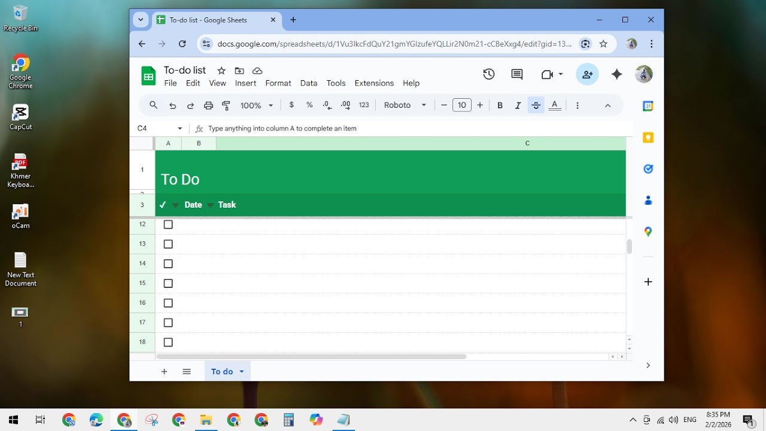Viewport: 766px width, 431px height.
Task: Open Google Tasks in side panel
Action: (648, 169)
